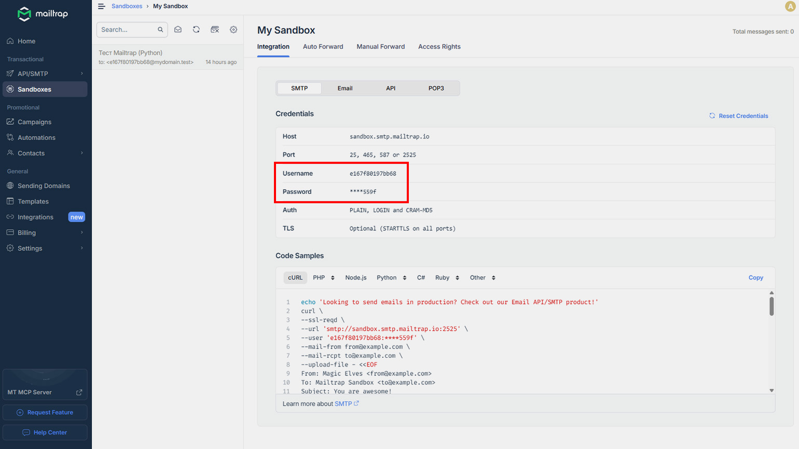Click the API/SMTP paper plane icon
799x449 pixels.
click(10, 74)
